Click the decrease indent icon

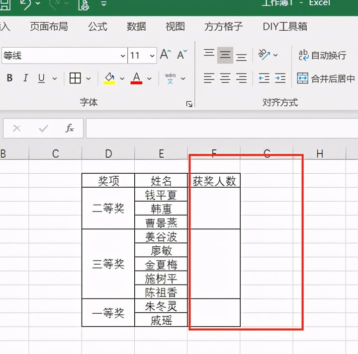pos(264,78)
